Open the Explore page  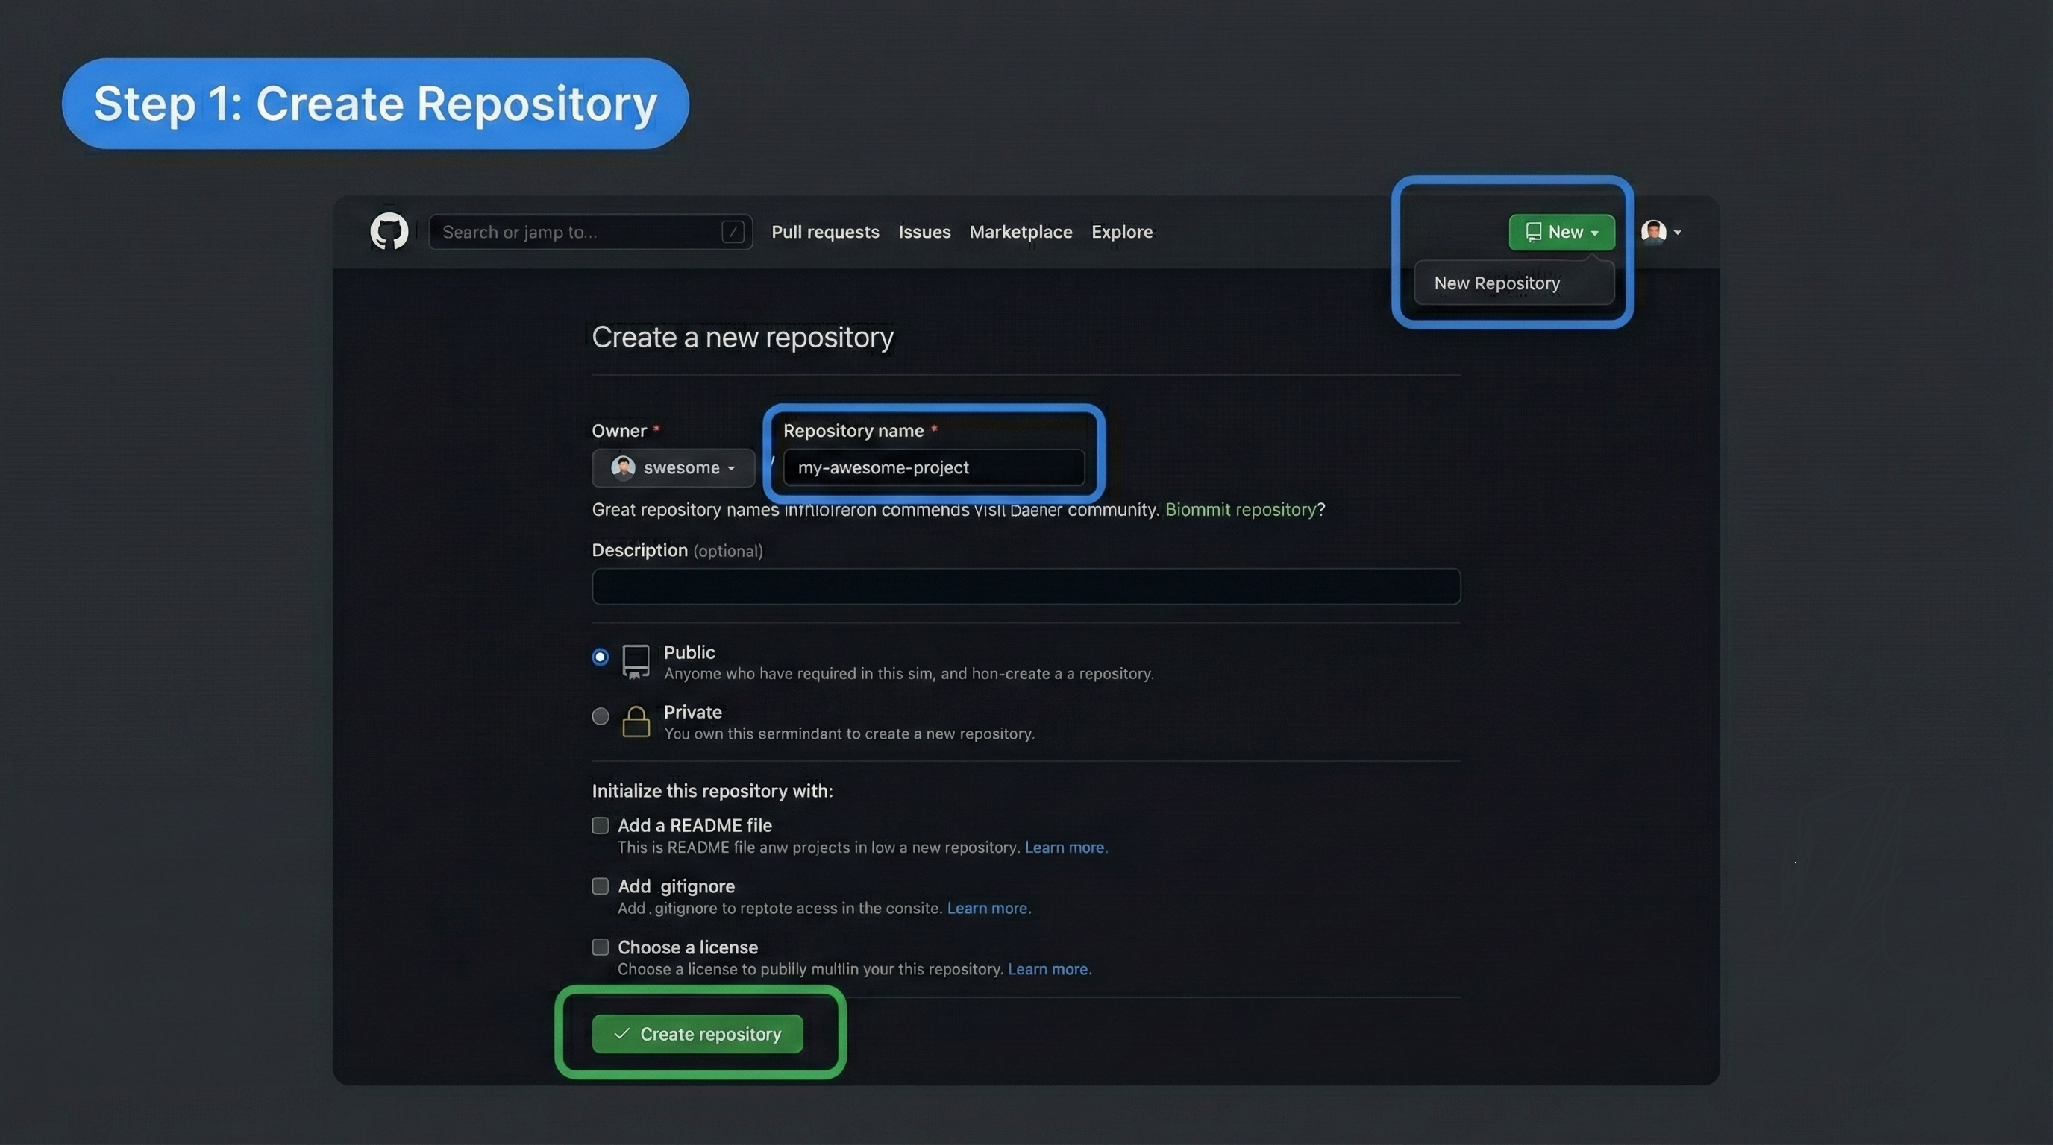(1122, 232)
